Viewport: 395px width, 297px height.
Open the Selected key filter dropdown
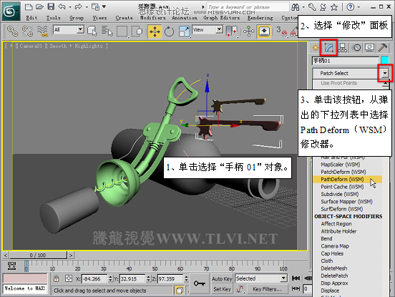point(283,278)
